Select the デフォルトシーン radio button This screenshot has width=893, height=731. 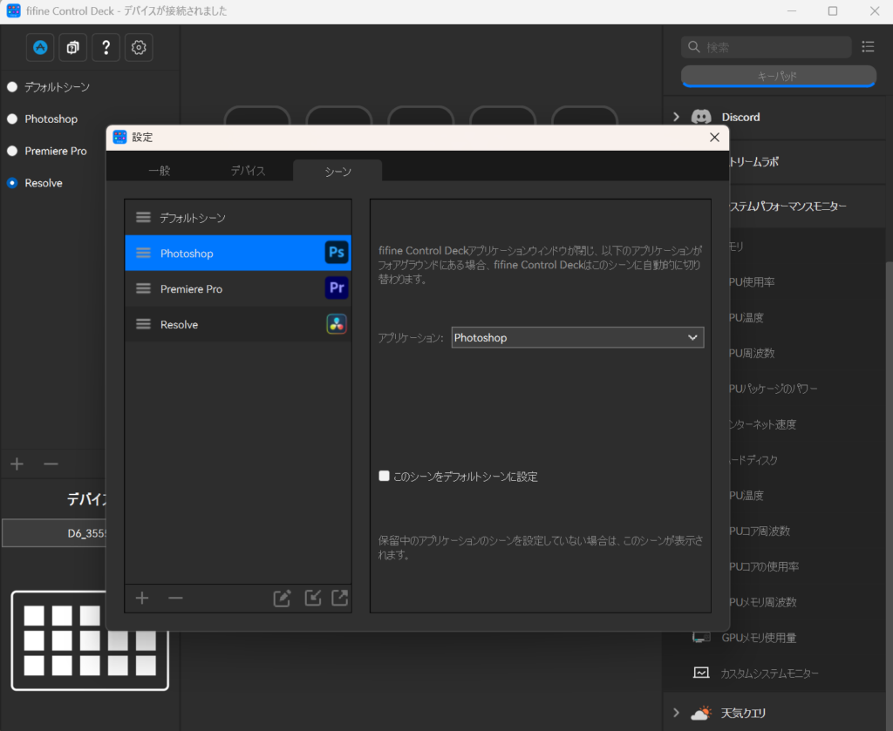12,87
